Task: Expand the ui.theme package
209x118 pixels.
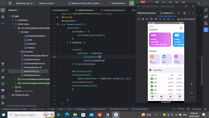Action: pos(19,51)
